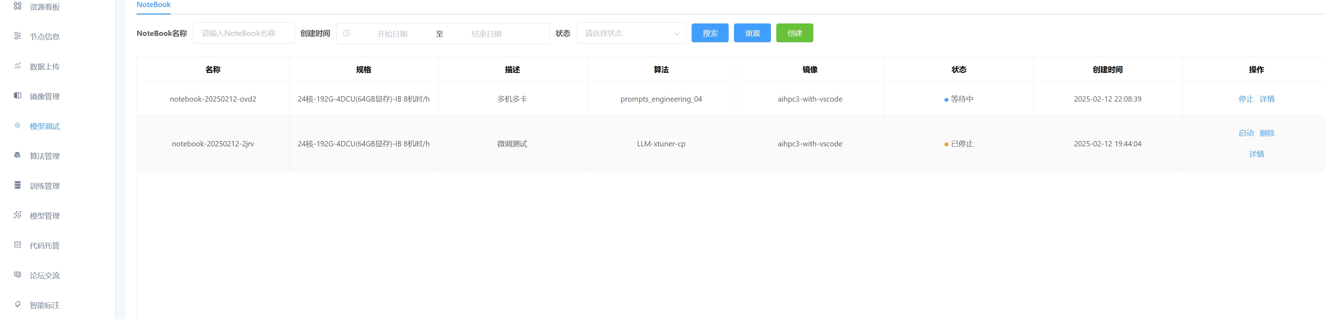1325x319 pixels.
Task: Click the 镜像管理 sidebar icon
Action: point(17,96)
